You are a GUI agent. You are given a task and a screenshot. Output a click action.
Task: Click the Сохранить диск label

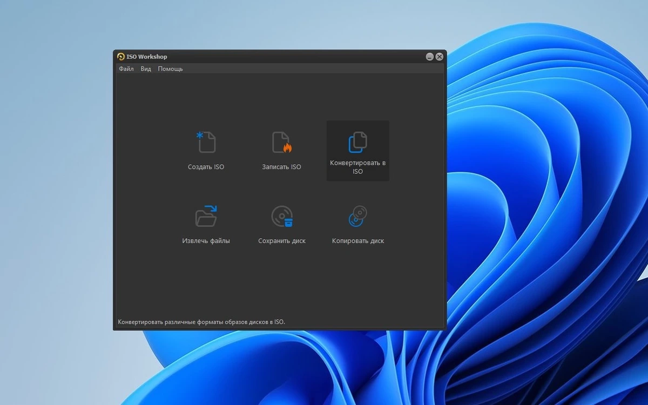pyautogui.click(x=282, y=241)
